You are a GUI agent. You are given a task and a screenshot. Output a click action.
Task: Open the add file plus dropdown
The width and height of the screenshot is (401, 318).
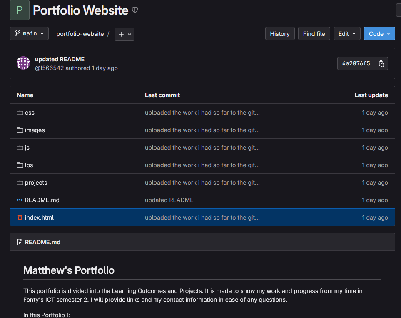124,33
